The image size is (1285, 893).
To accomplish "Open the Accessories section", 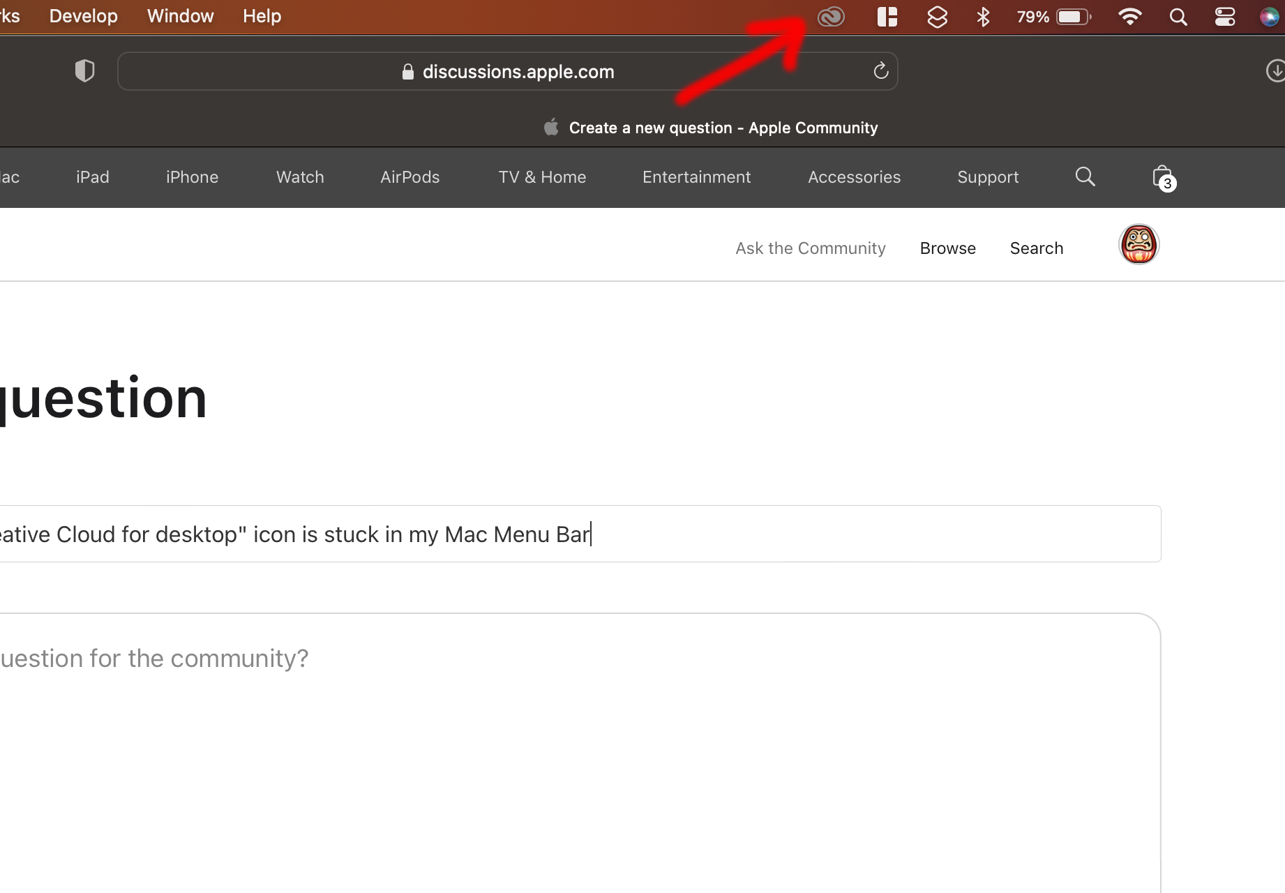I will [855, 177].
